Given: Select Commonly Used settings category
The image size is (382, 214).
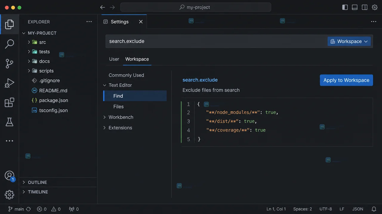Looking at the screenshot, I should [126, 75].
